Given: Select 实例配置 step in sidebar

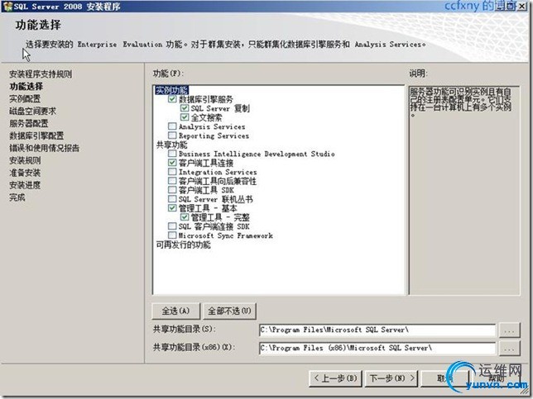Looking at the screenshot, I should tap(25, 99).
